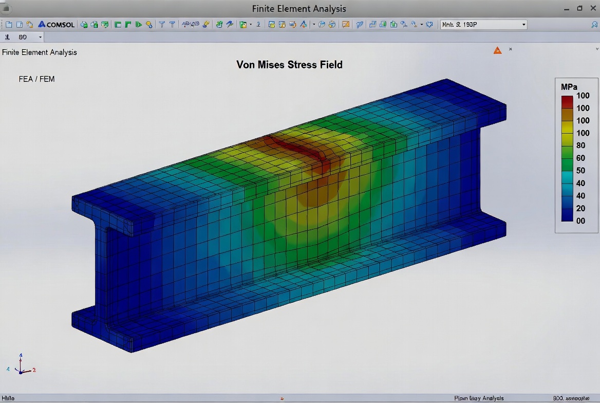600x403 pixels.
Task: Click the FEA / FEM label
Action: coord(36,79)
